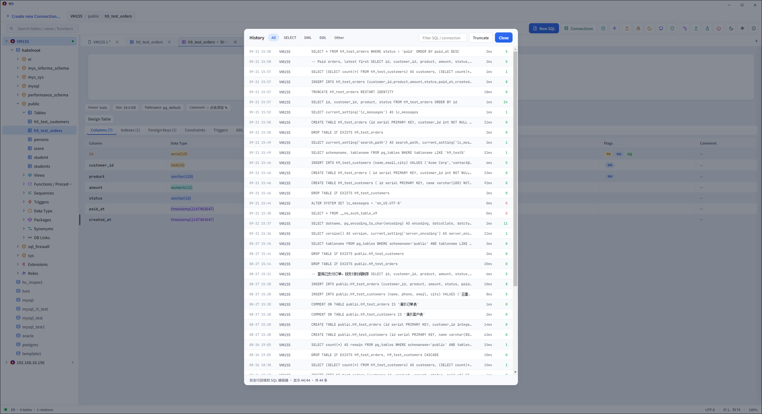The image size is (762, 414).
Task: Close the History dialog
Action: (504, 38)
